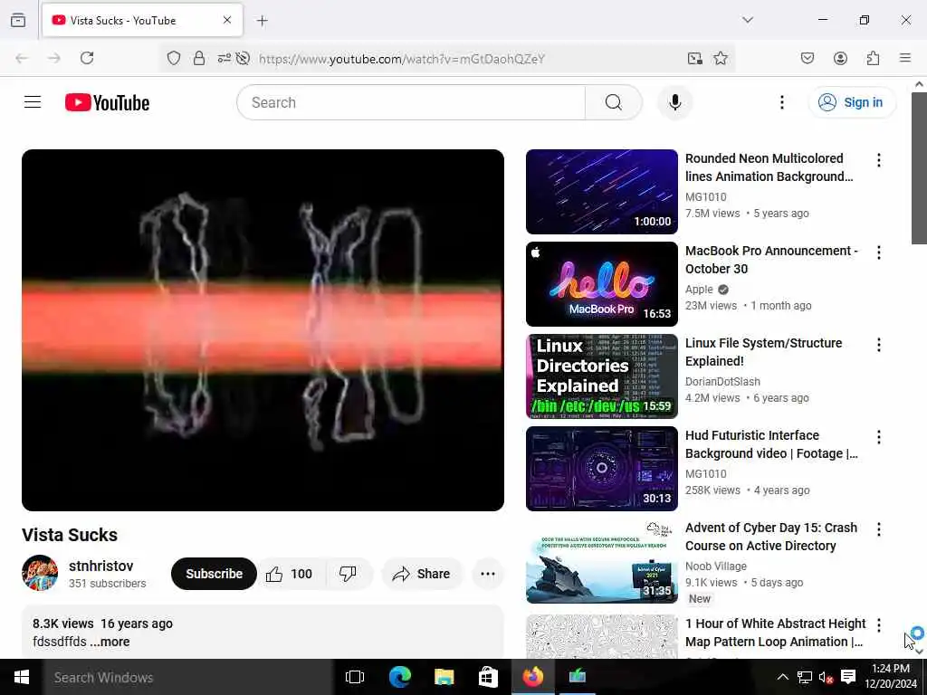The image size is (927, 695).
Task: Click the Firefox address bar URL
Action: pos(402,59)
